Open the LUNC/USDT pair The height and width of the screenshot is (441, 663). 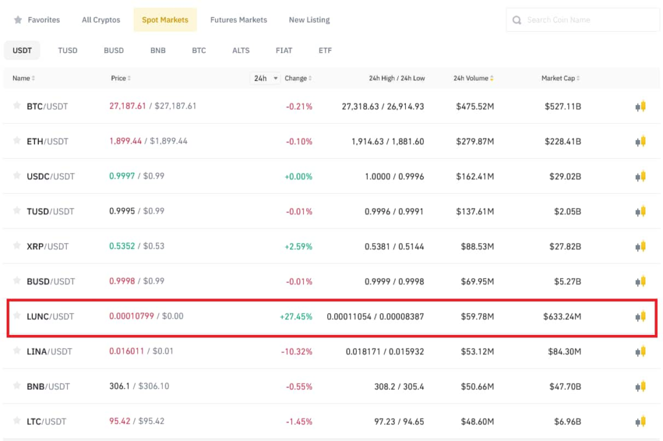[51, 317]
